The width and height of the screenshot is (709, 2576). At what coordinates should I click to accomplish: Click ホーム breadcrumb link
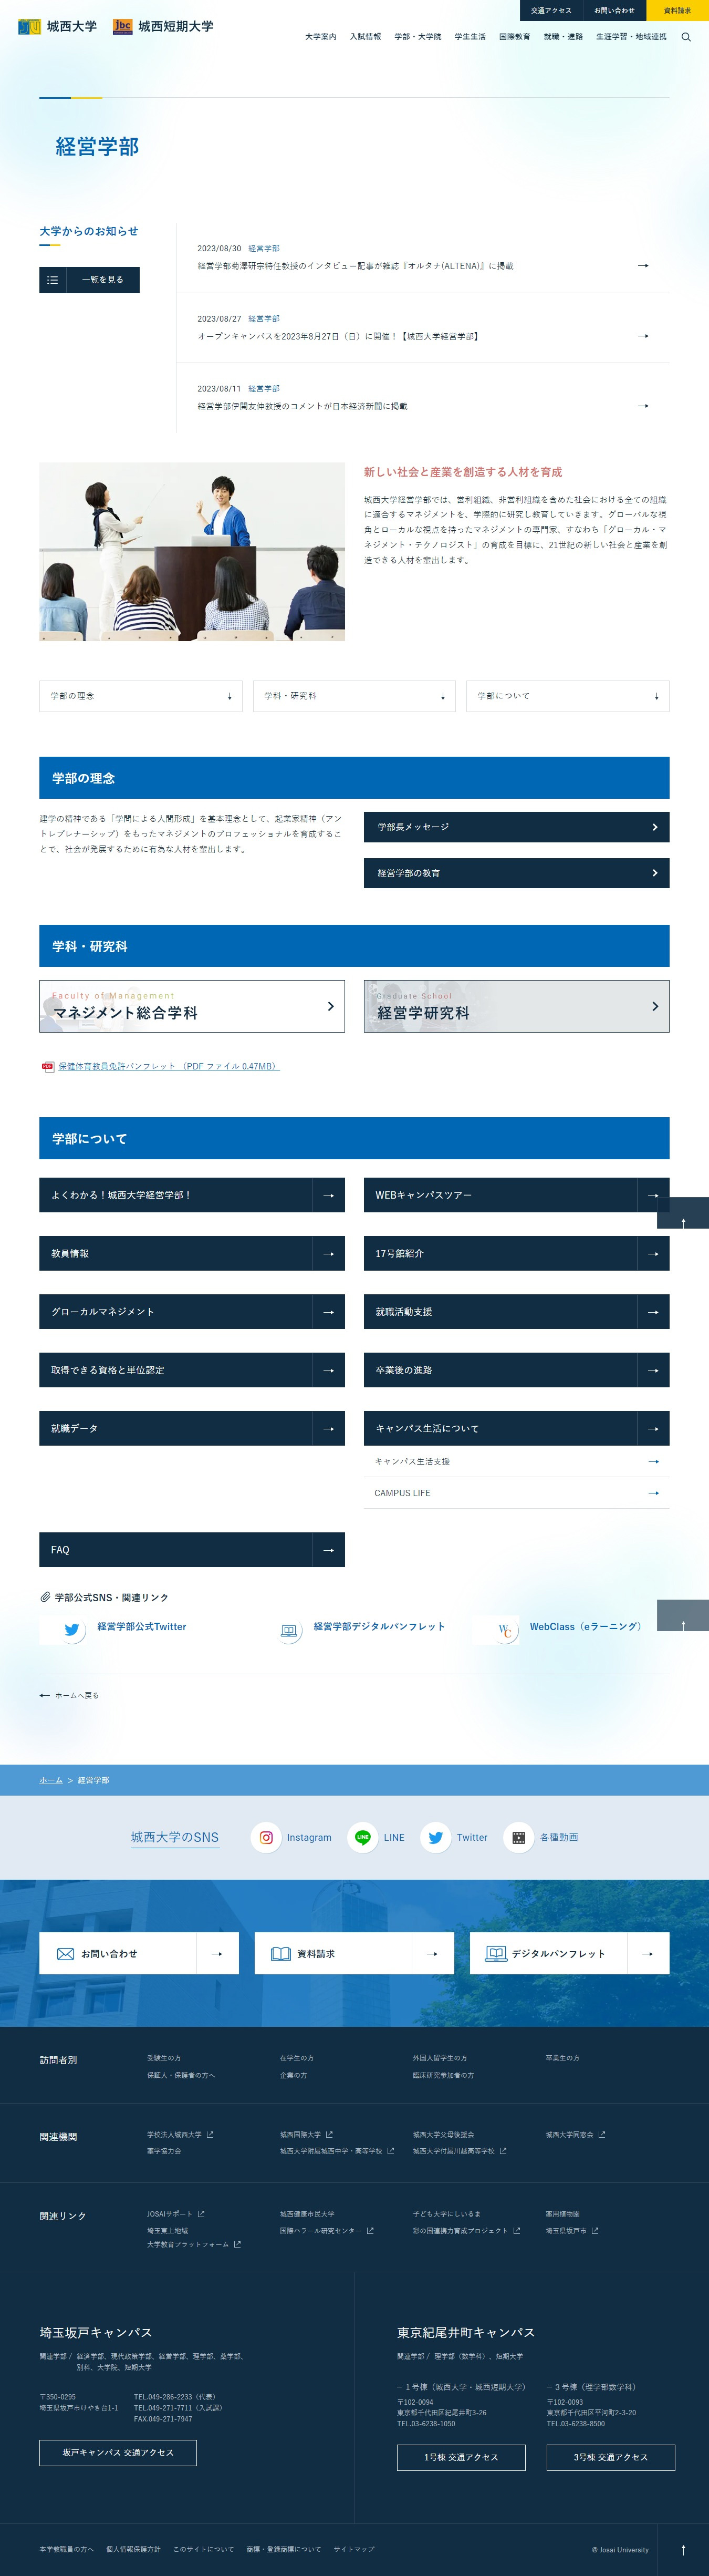coord(51,1780)
